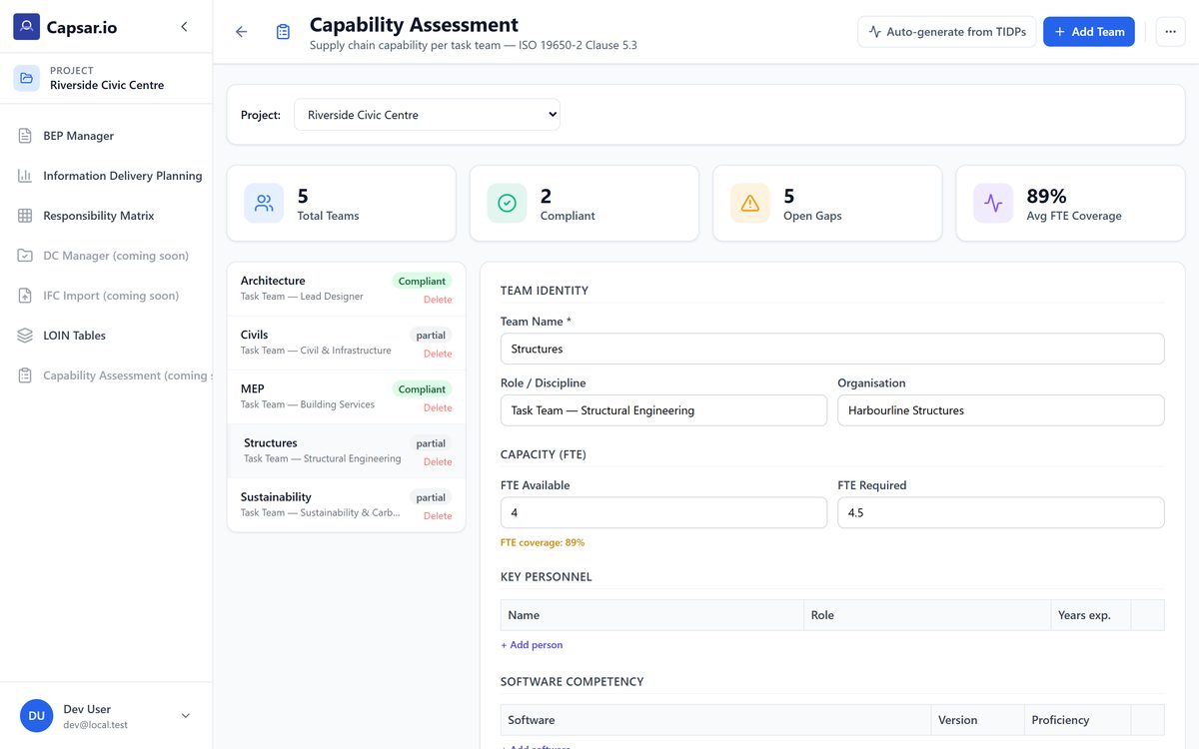Click the Avg FTE Coverage pulse icon

pos(993,203)
